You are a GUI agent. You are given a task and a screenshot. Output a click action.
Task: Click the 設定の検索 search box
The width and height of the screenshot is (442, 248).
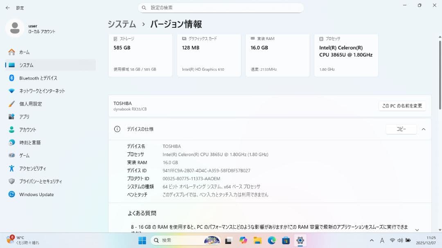tap(221, 7)
